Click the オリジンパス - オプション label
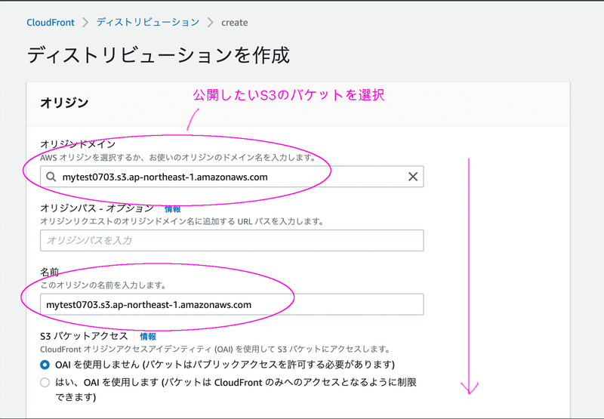Image resolution: width=604 pixels, height=419 pixels. pos(97,208)
